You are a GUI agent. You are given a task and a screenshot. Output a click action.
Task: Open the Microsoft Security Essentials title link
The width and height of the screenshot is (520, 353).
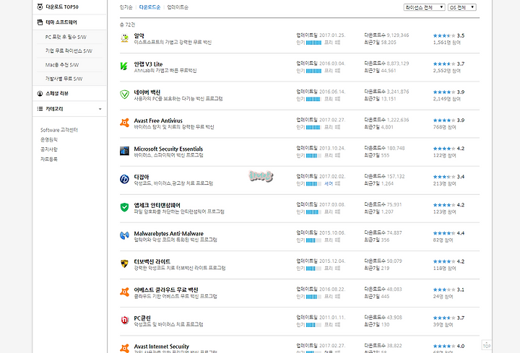point(168,149)
